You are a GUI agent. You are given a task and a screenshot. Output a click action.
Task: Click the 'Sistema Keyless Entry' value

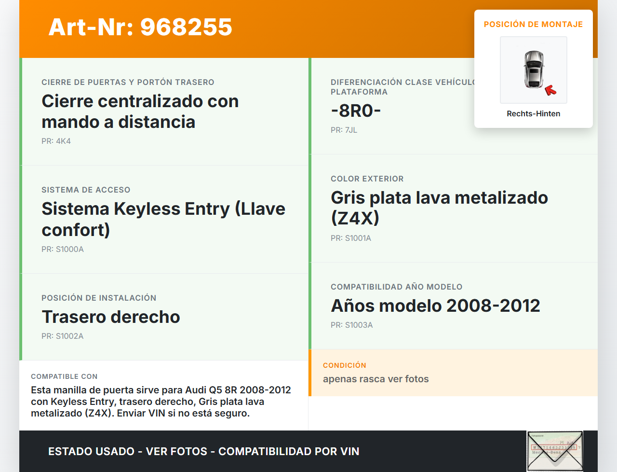pos(163,219)
